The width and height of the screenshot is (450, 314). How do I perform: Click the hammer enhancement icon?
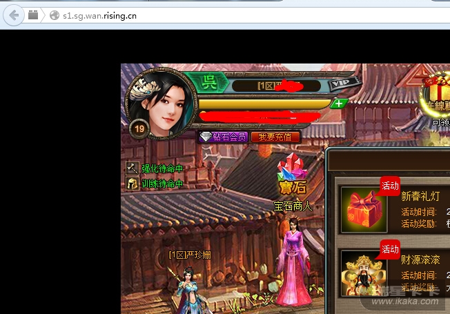pos(133,168)
